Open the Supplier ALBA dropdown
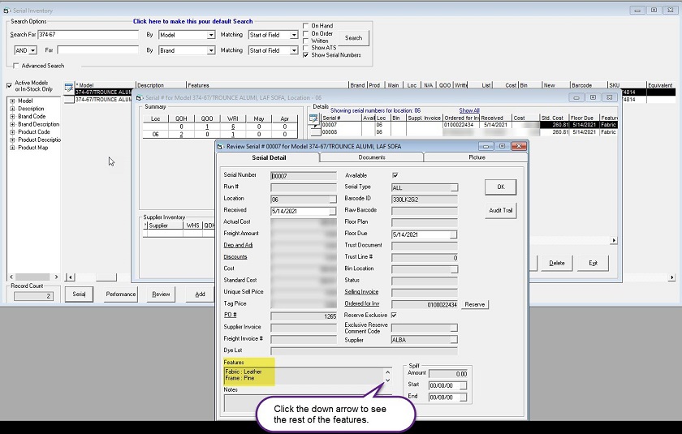682x434 pixels. point(454,340)
